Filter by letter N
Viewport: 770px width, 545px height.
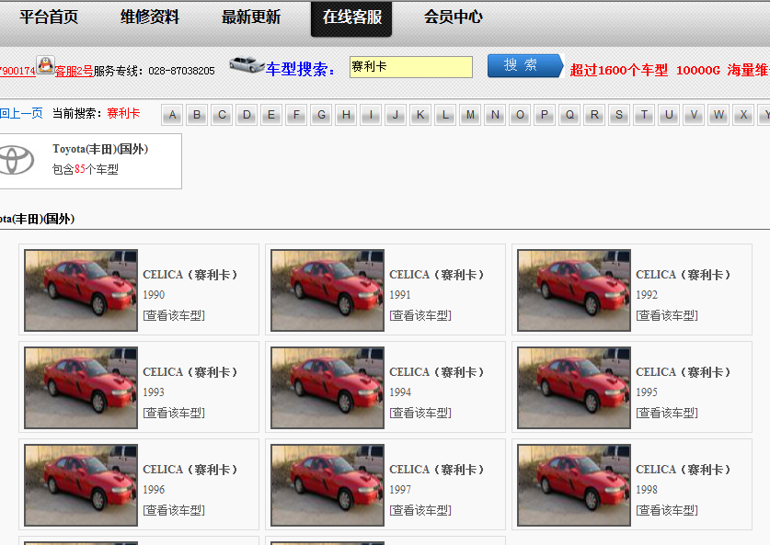tap(495, 115)
